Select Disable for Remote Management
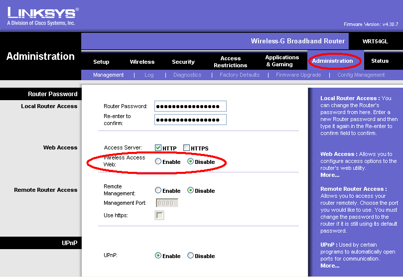This screenshot has width=403, height=277. coord(190,190)
